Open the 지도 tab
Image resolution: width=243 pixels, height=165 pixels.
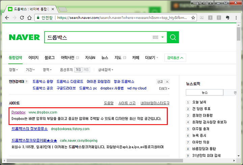click(118, 58)
